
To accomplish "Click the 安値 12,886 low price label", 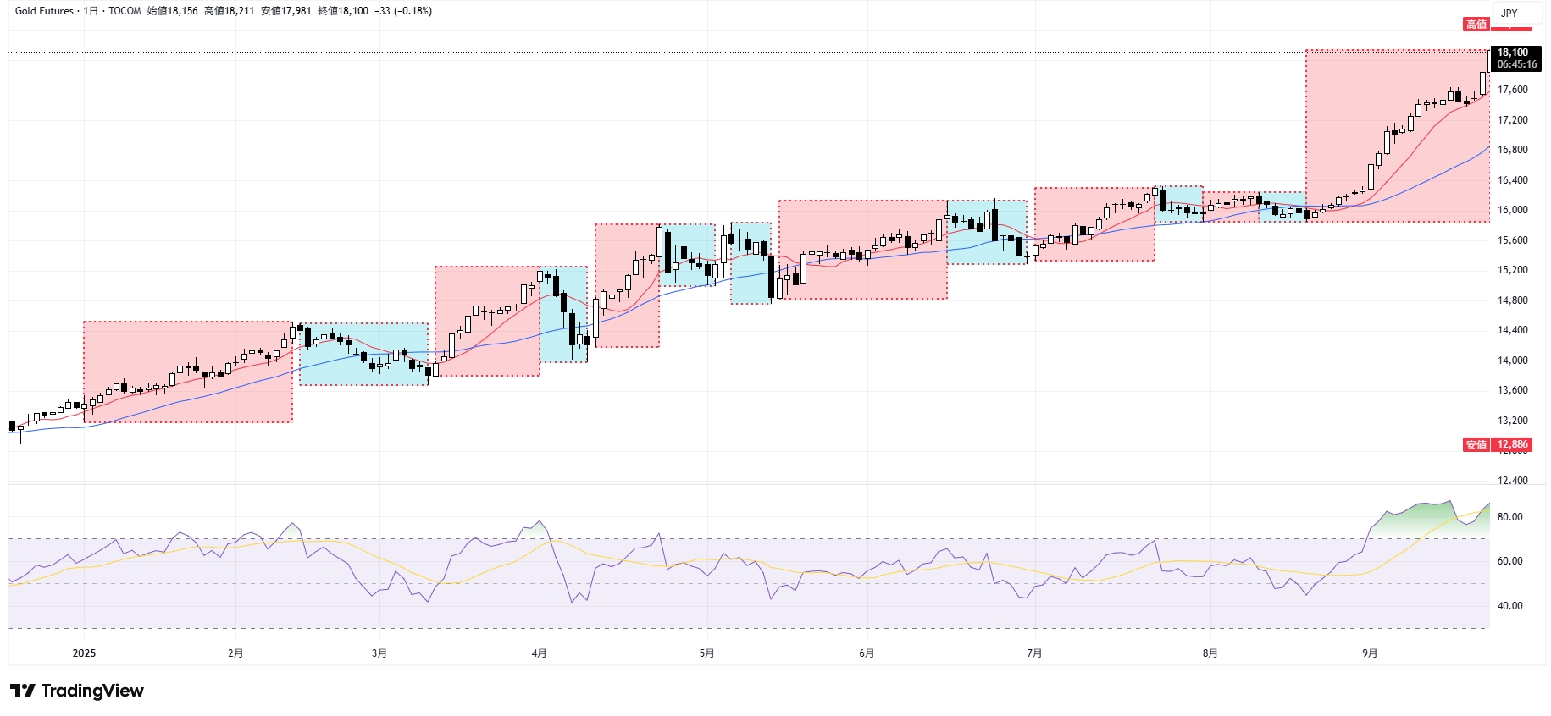I will (x=1497, y=444).
